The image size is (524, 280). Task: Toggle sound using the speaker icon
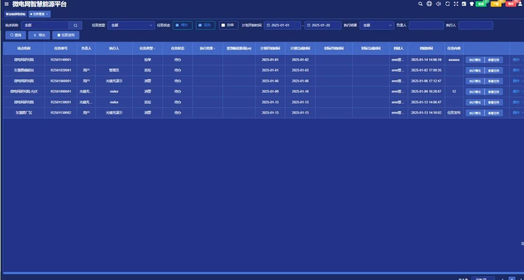click(438, 4)
